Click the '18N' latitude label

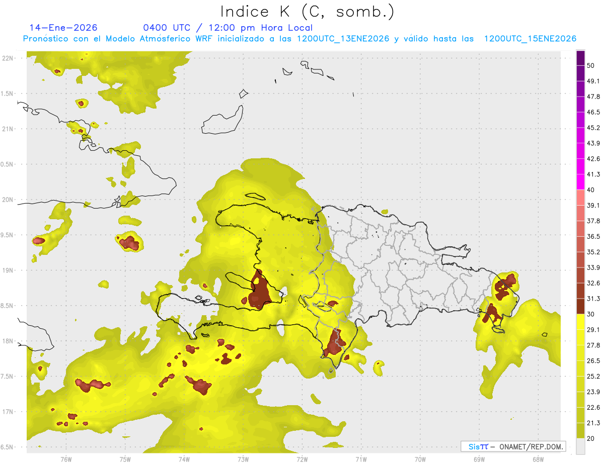[x=8, y=341]
